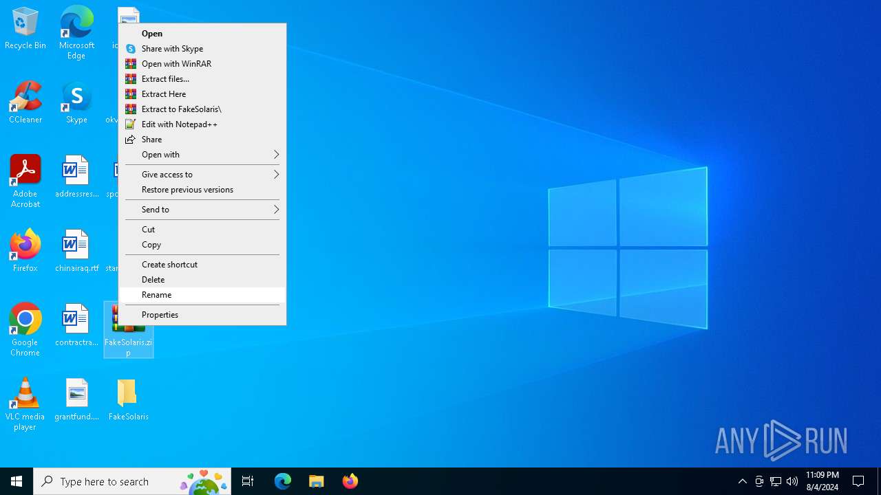881x495 pixels.
Task: Open the volume tray icon
Action: [792, 481]
